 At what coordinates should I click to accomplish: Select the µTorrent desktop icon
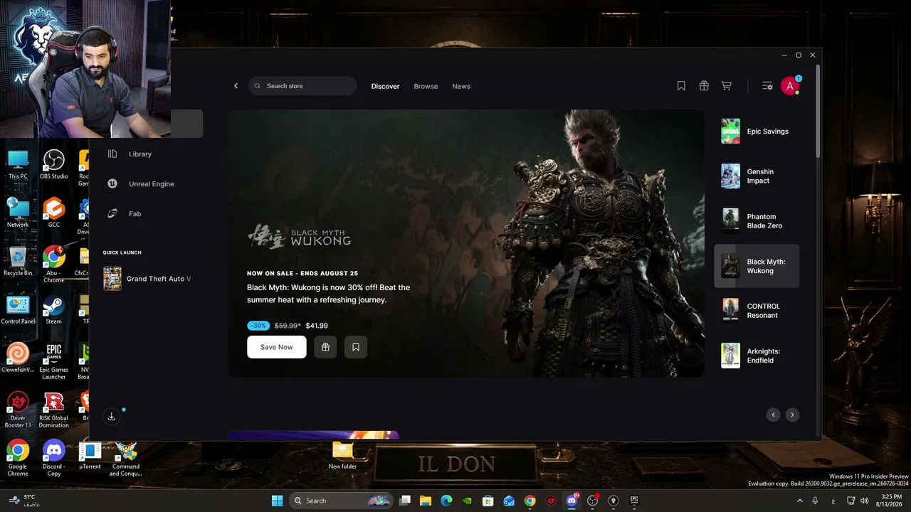(90, 454)
